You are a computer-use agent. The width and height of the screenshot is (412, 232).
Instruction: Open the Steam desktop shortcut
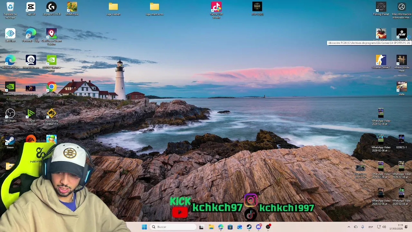pyautogui.click(x=10, y=142)
